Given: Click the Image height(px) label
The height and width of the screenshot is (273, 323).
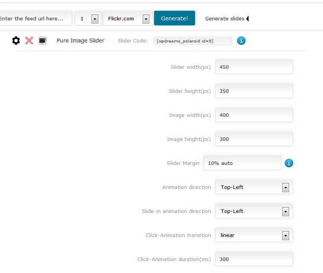Looking at the screenshot, I should [x=189, y=139].
